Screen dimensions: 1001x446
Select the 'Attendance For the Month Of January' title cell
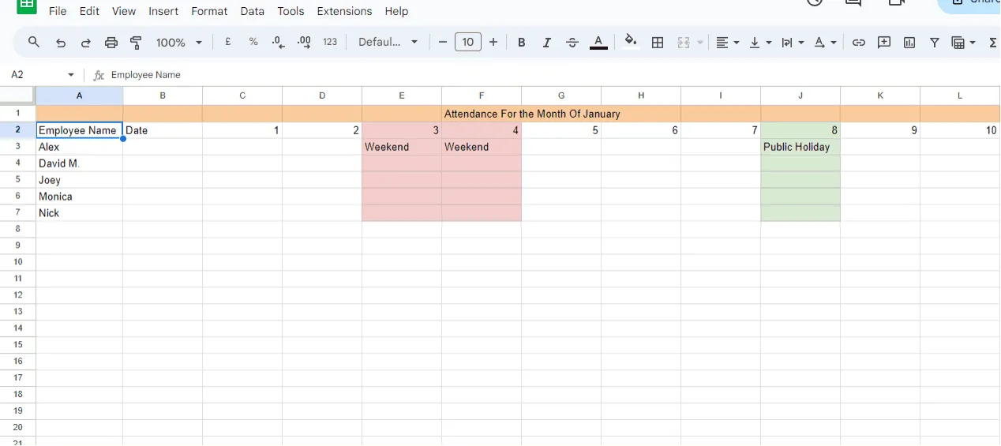point(532,114)
